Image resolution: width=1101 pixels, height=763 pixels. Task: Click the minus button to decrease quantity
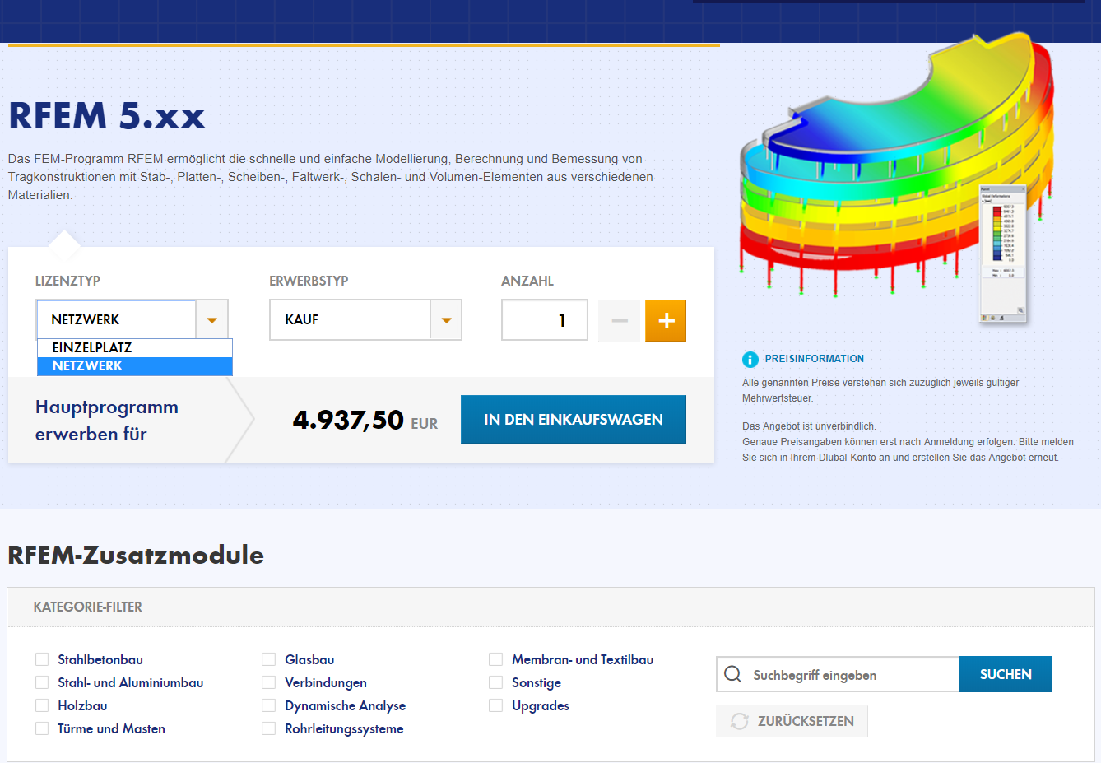tap(620, 320)
